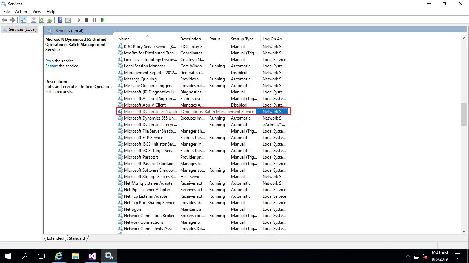Click the services list scrollbar down arrow

(464, 231)
